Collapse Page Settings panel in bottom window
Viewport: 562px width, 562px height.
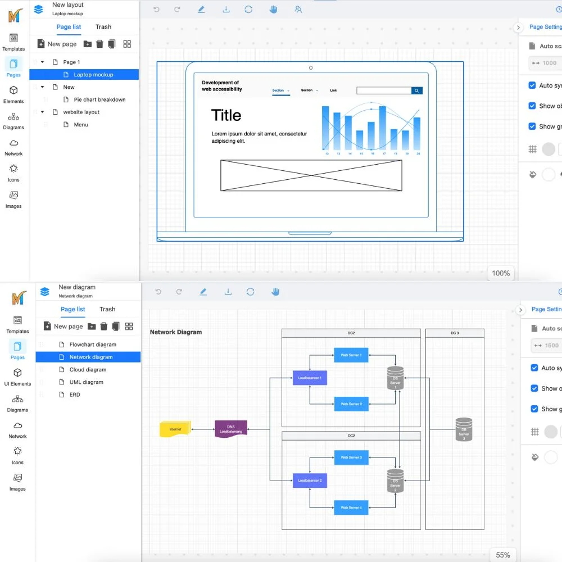[x=520, y=310]
